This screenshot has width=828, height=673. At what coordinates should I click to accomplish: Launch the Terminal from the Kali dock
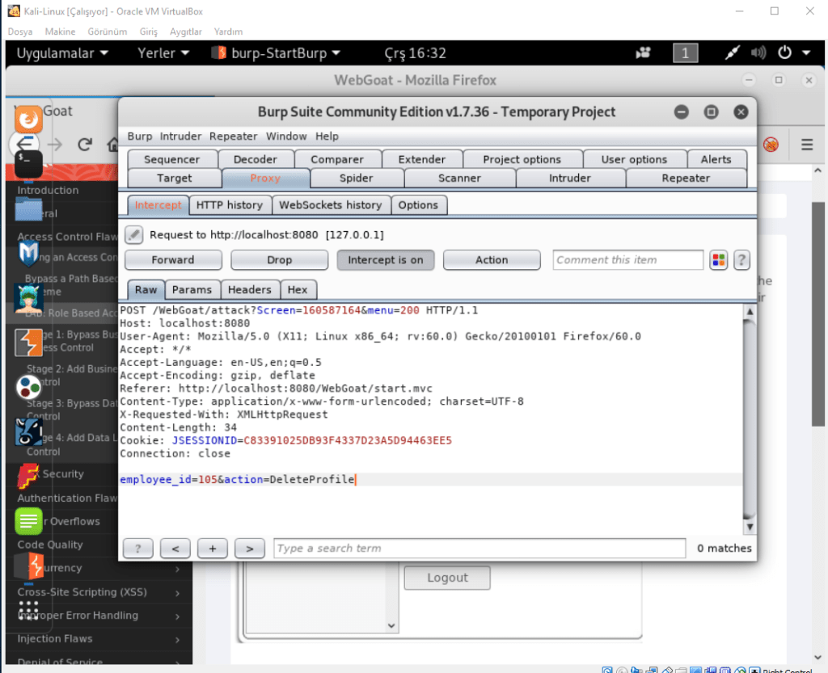28,161
